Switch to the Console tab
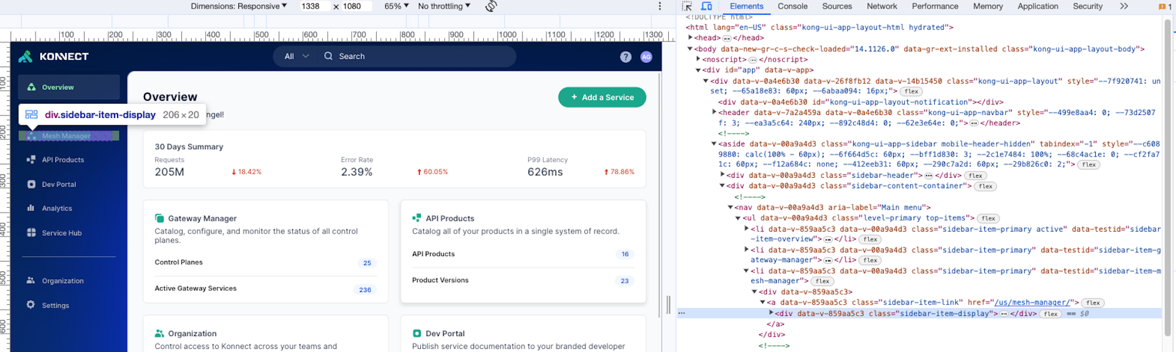The image size is (1176, 352). point(792,6)
